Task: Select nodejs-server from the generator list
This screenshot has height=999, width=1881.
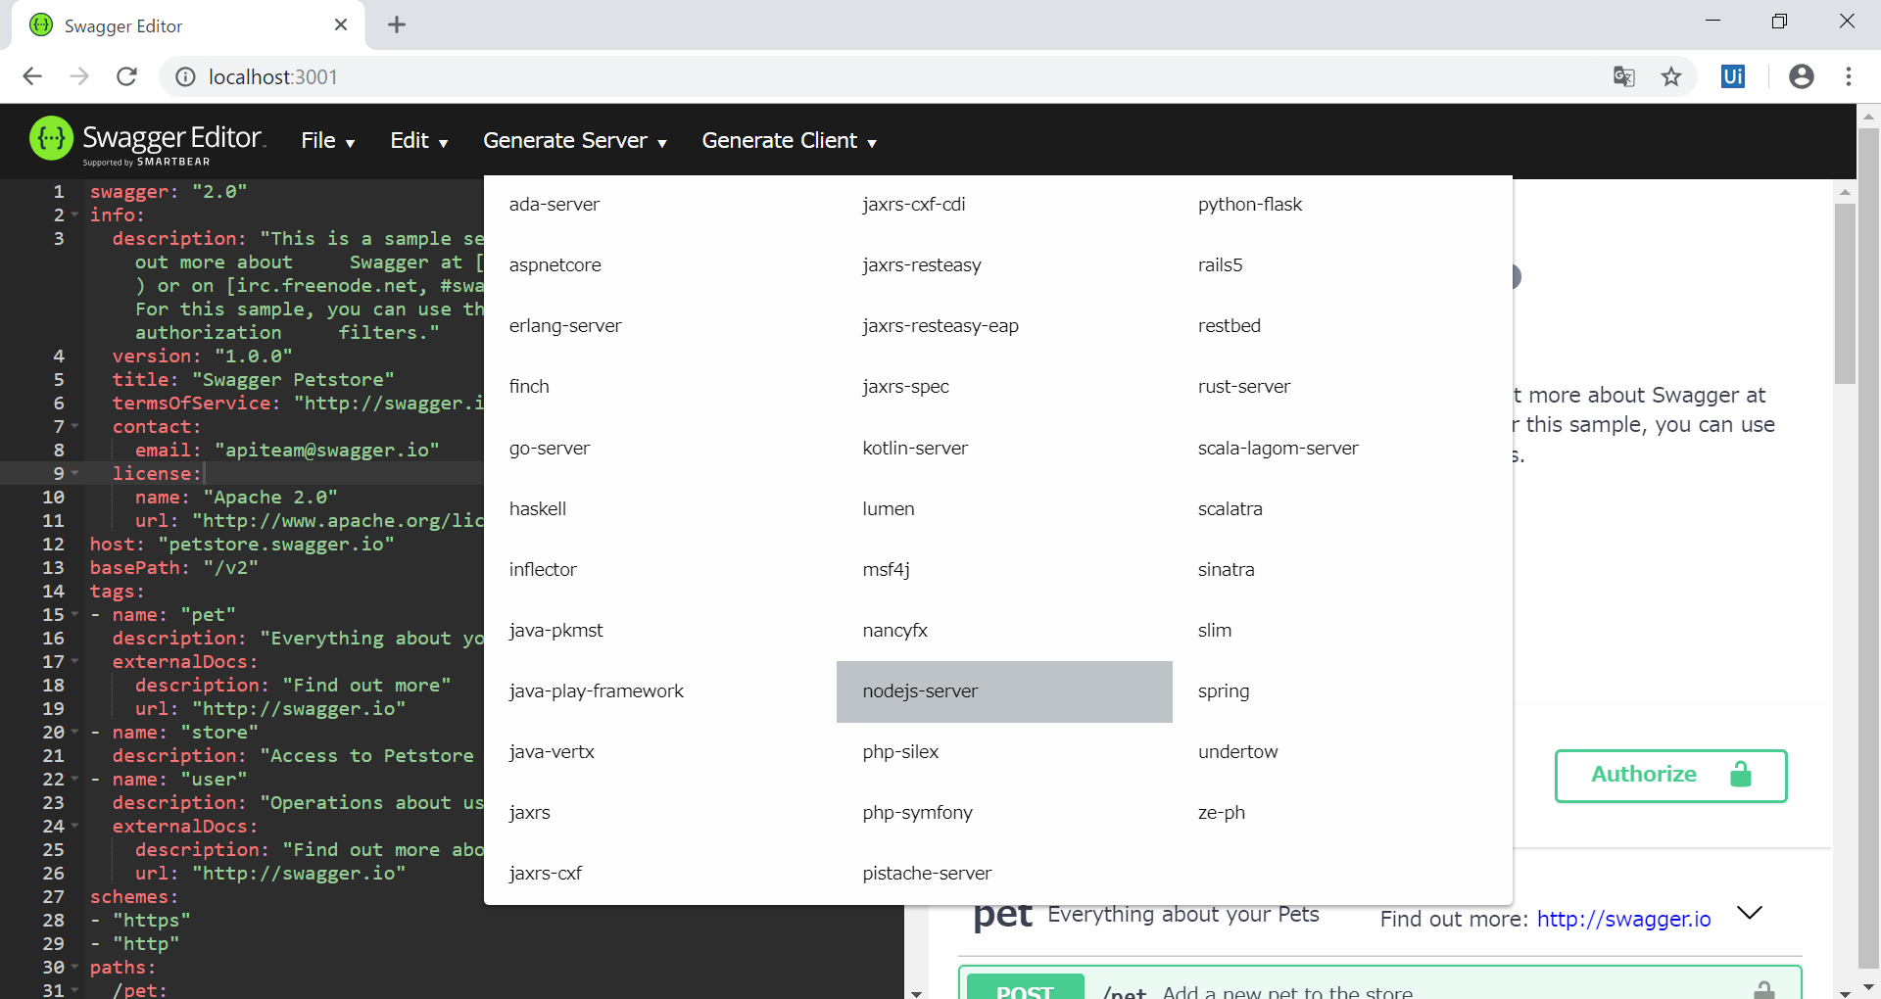Action: (x=919, y=691)
